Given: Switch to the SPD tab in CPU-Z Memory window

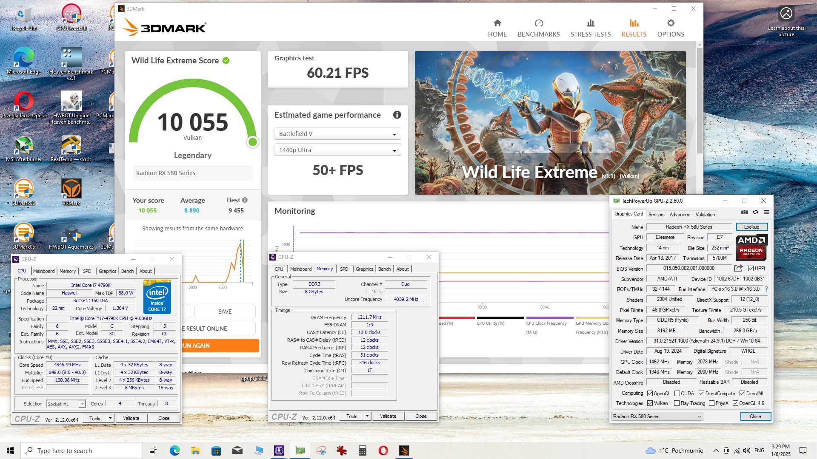Looking at the screenshot, I should coord(344,269).
